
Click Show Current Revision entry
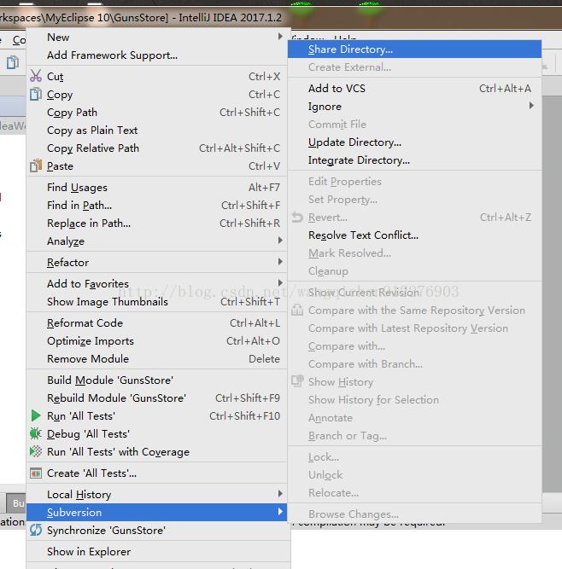414,292
